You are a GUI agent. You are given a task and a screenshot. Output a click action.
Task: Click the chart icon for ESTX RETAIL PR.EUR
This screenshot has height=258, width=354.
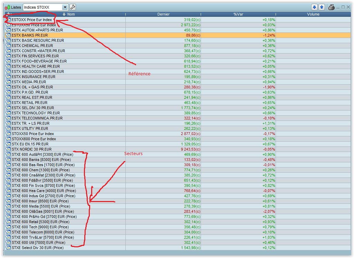pos(8,103)
